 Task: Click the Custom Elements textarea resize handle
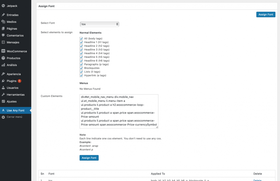(x=157, y=127)
